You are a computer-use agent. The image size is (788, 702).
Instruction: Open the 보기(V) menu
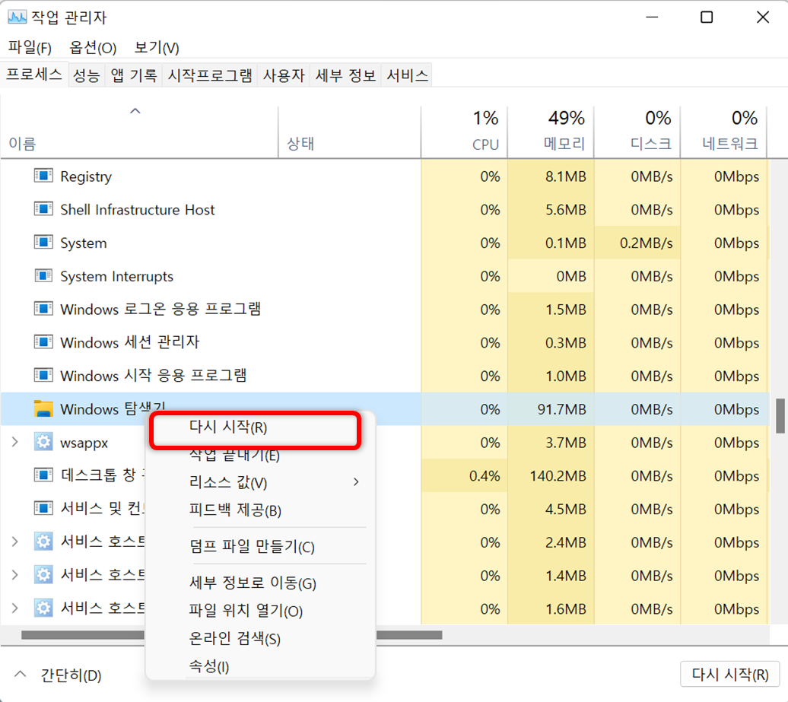157,48
